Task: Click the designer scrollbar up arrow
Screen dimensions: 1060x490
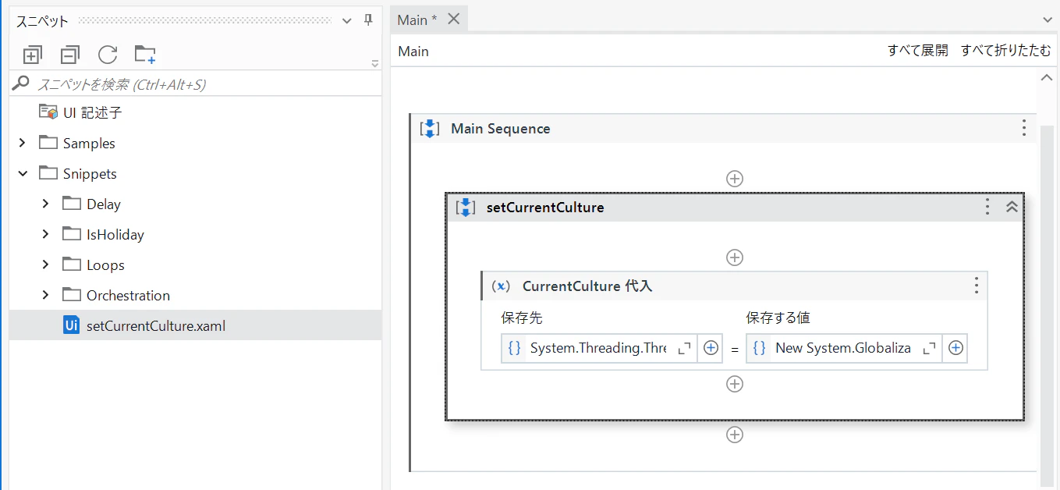Action: (1047, 77)
